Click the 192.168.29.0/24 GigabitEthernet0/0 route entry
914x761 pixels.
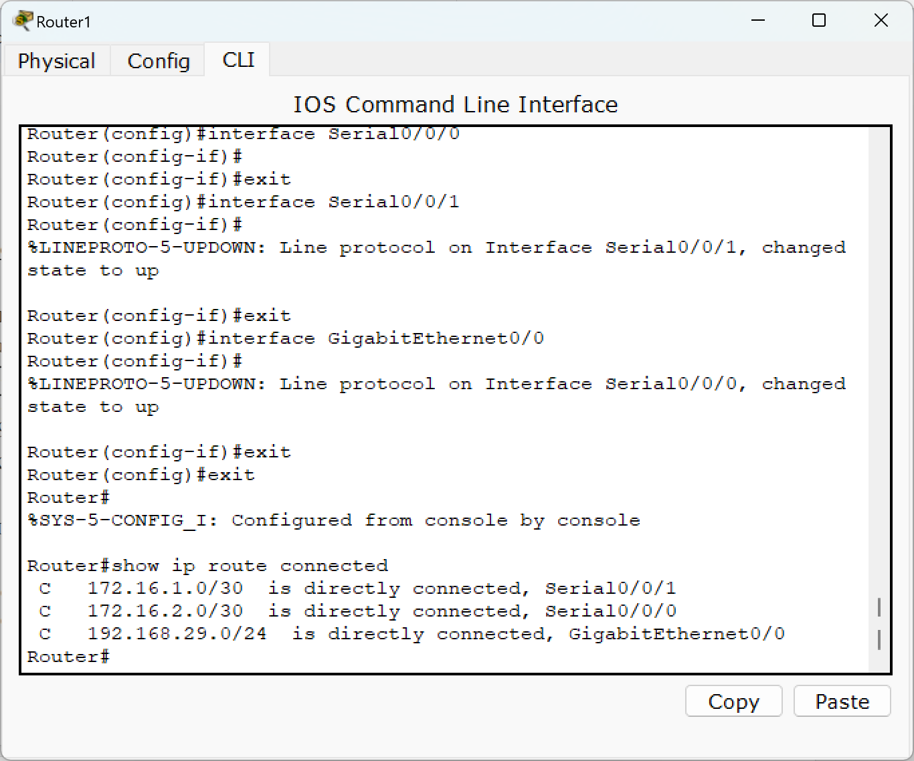[412, 634]
